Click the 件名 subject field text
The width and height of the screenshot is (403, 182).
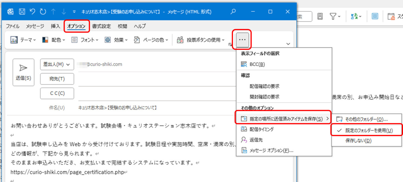coord(117,108)
